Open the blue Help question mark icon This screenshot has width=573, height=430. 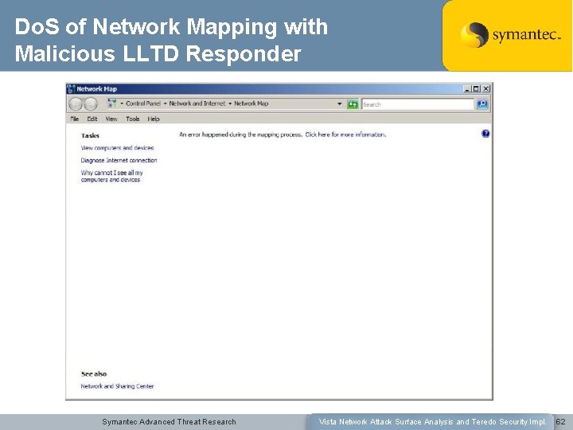click(x=485, y=134)
